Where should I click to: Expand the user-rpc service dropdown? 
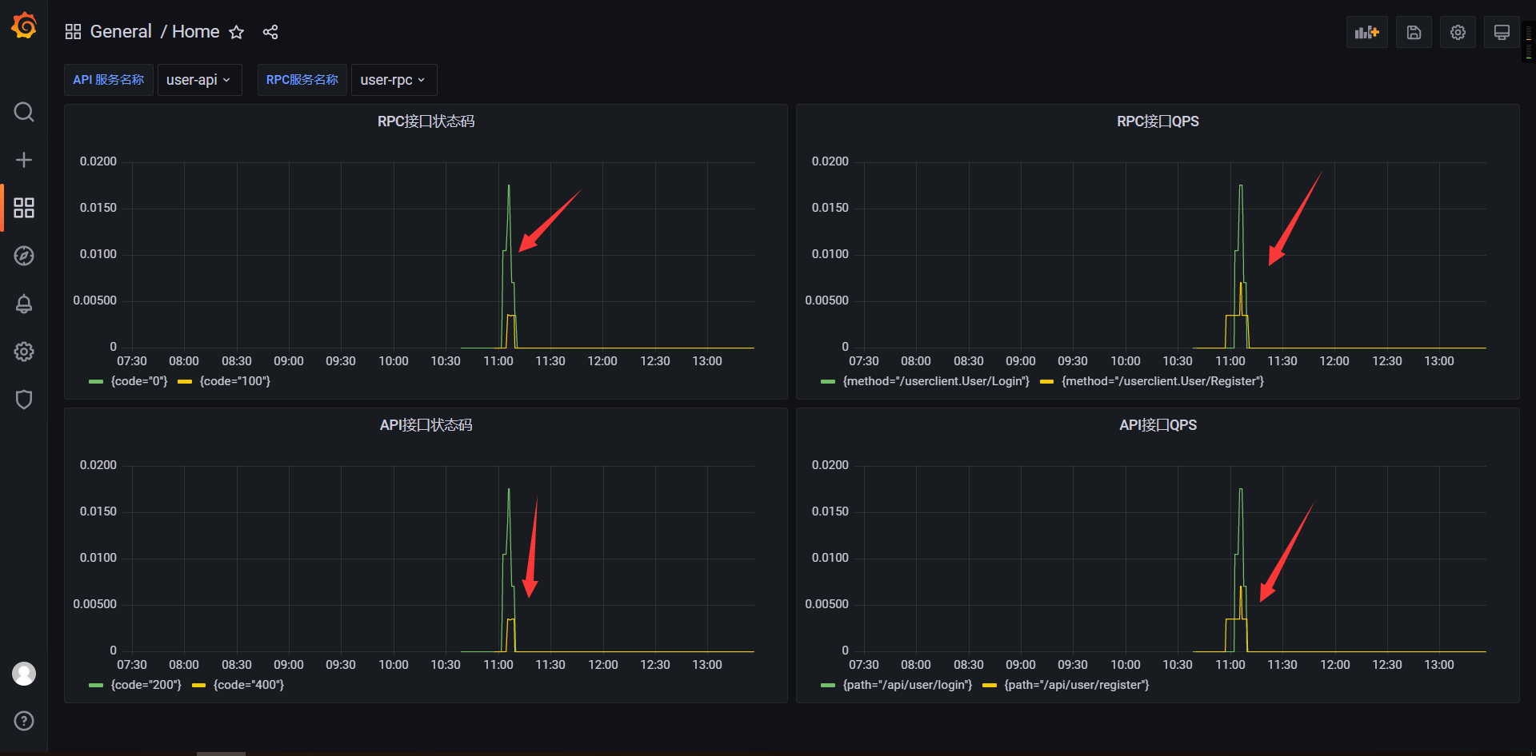click(x=394, y=80)
